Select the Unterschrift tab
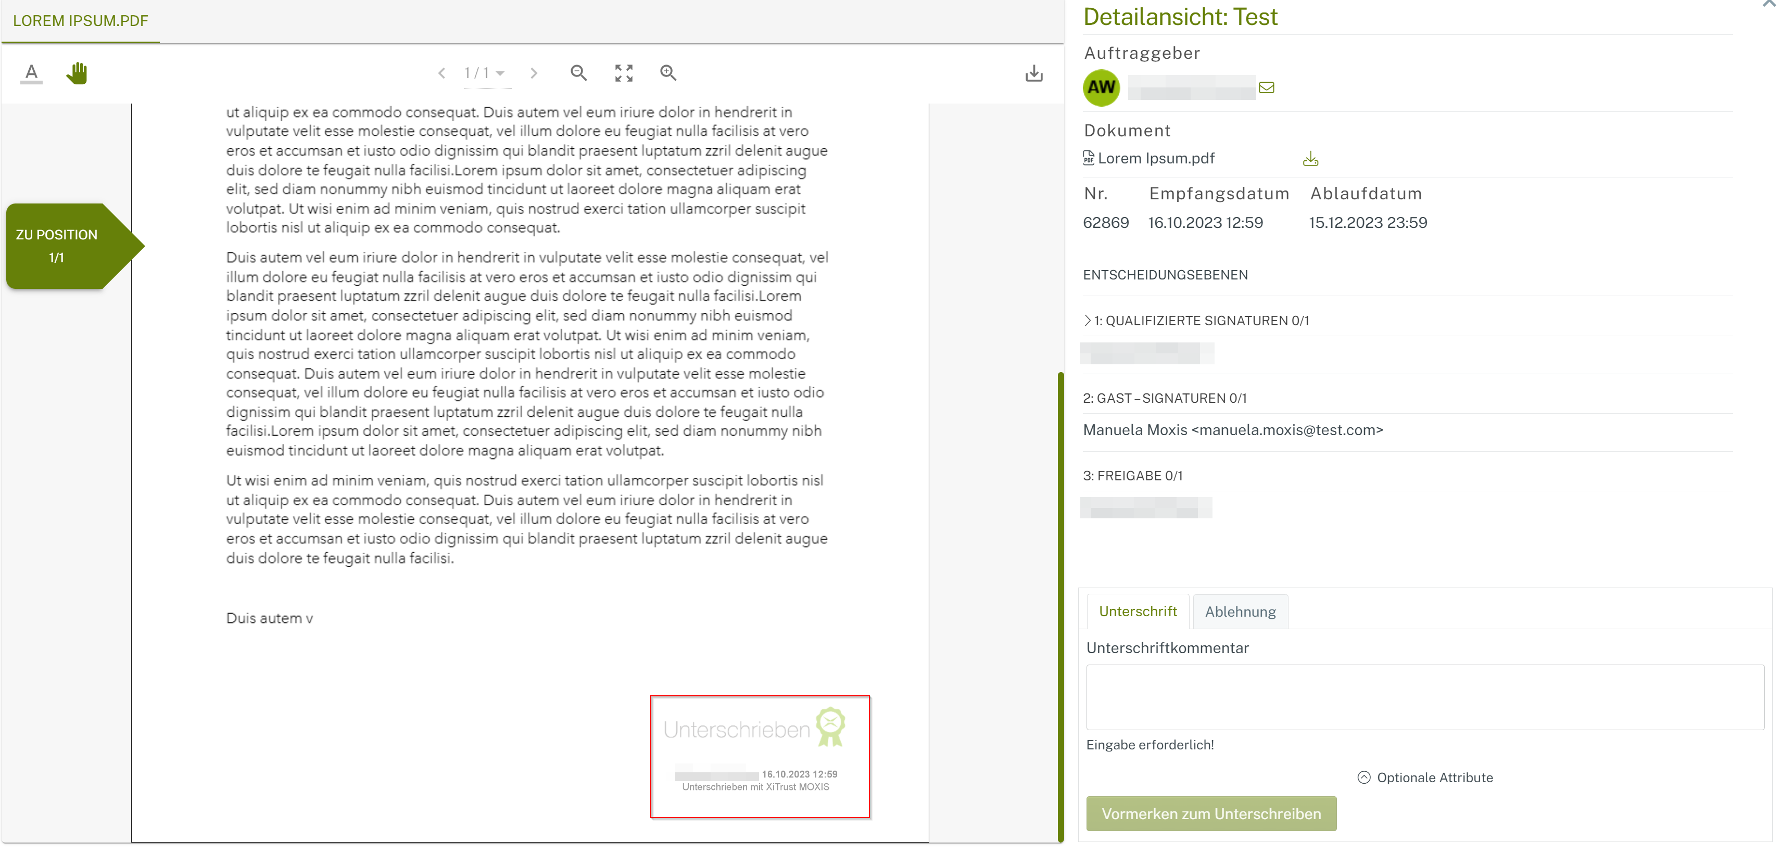 pos(1138,611)
